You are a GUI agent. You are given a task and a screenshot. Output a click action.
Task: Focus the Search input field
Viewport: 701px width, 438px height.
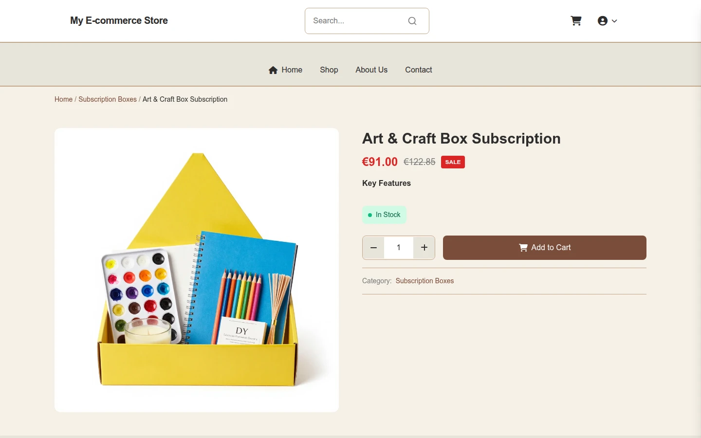pos(367,21)
